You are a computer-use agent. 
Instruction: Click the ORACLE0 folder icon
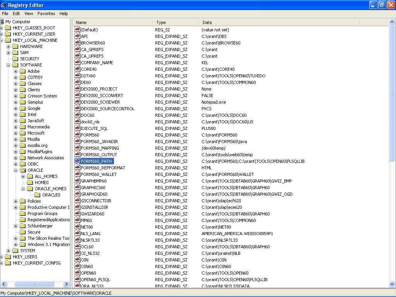click(38, 195)
